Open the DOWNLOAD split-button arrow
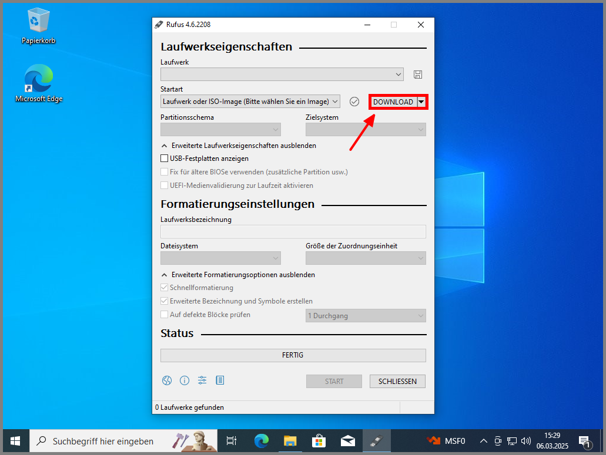The image size is (606, 455). pos(421,102)
